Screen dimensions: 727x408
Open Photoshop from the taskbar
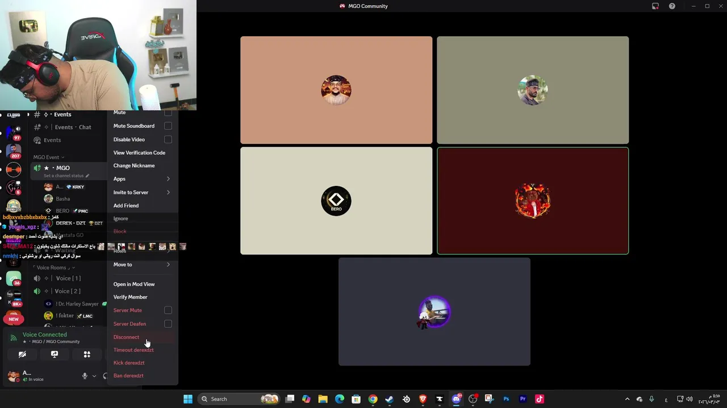[x=506, y=399]
